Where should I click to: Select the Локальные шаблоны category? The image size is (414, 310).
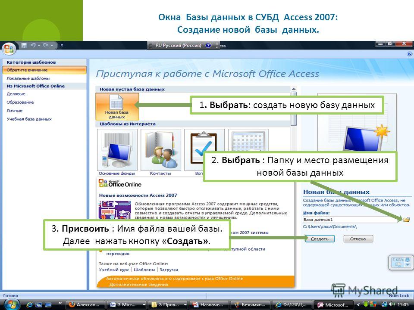(28, 78)
